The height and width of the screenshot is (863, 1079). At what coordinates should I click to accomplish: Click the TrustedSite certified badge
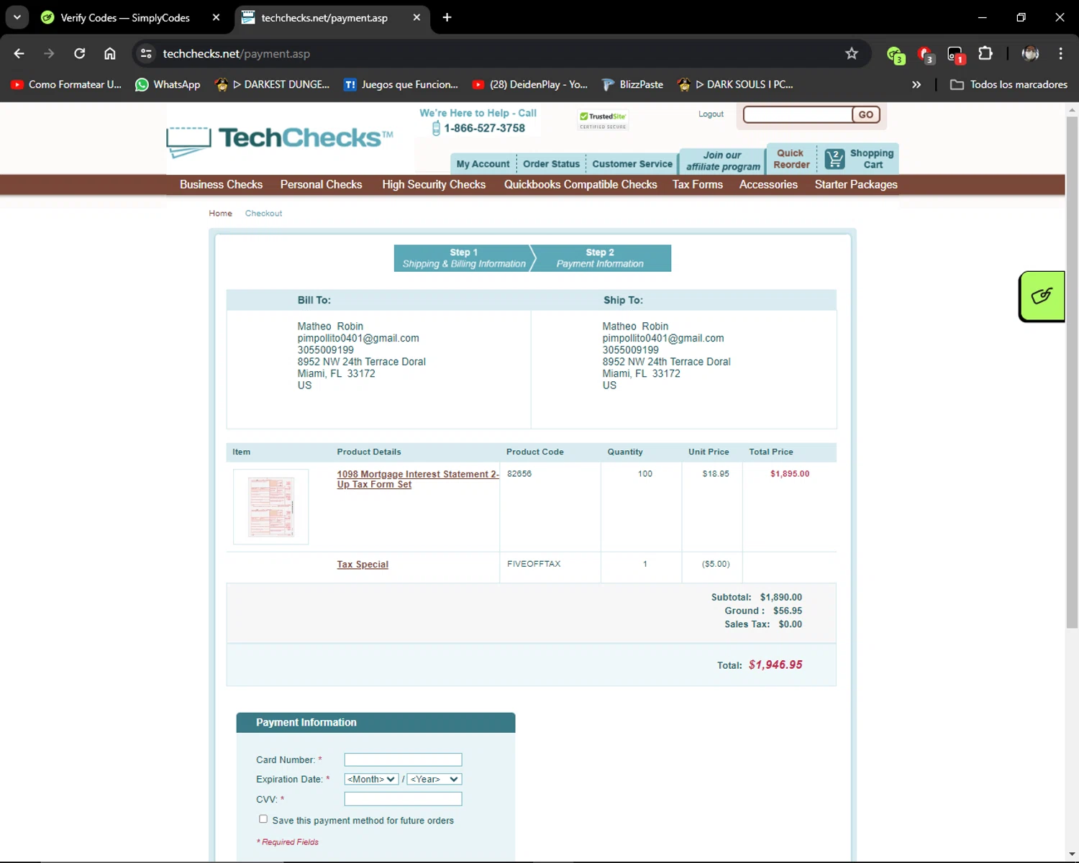tap(603, 120)
